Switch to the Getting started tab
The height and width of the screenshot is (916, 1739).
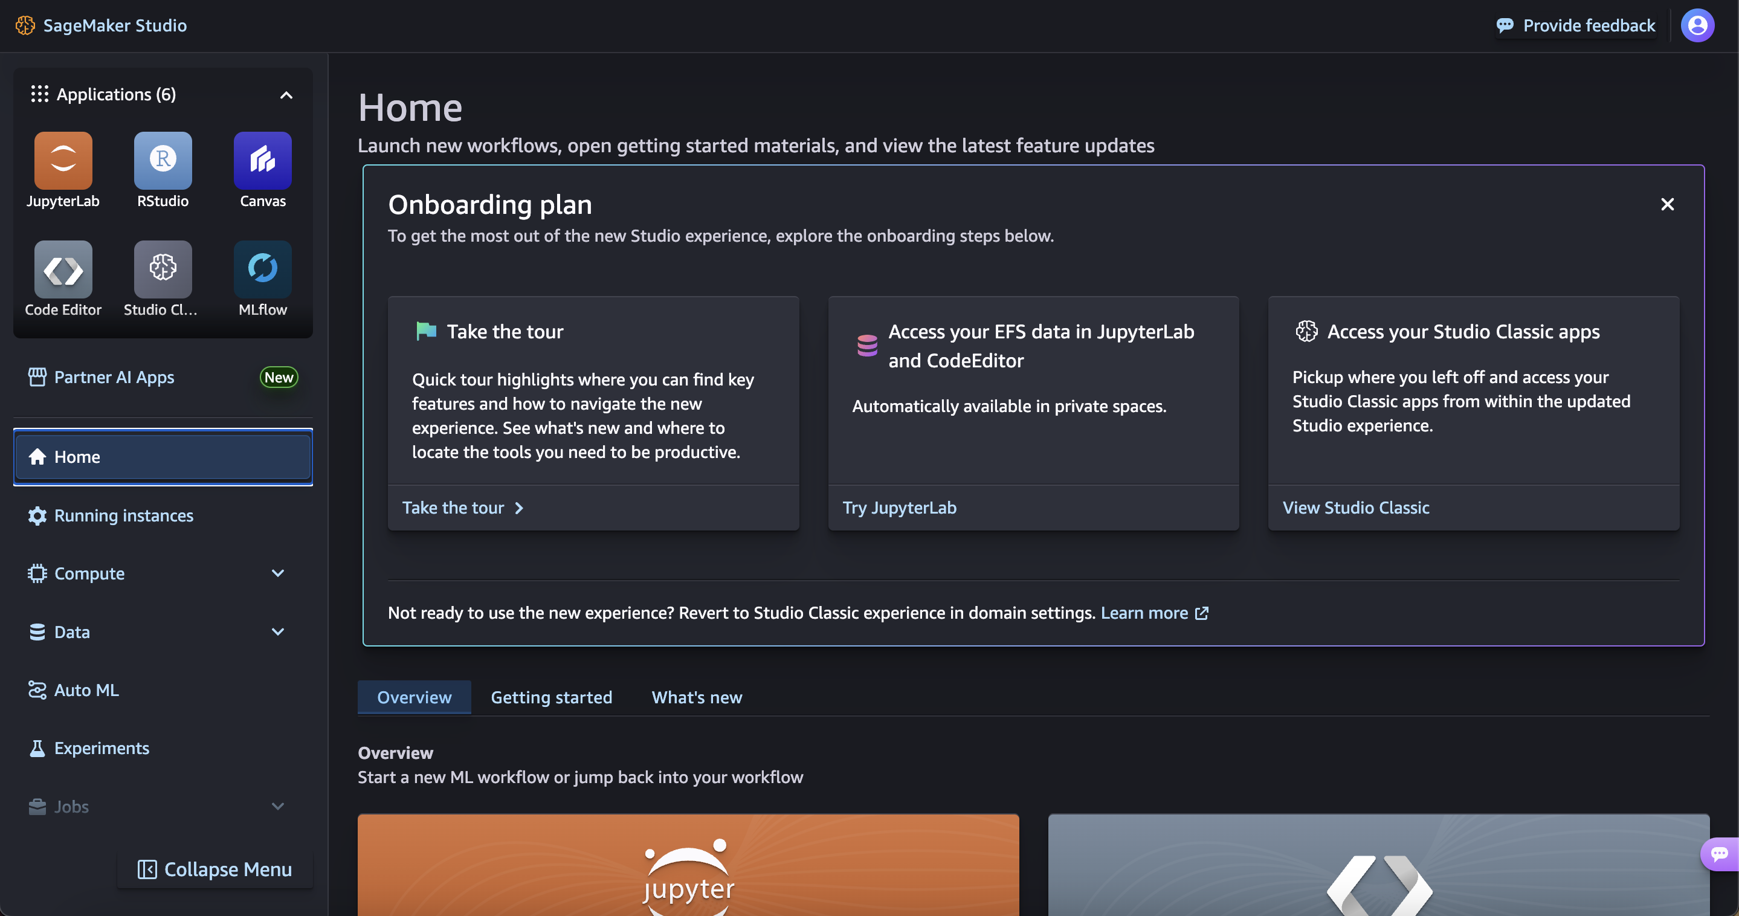tap(551, 697)
